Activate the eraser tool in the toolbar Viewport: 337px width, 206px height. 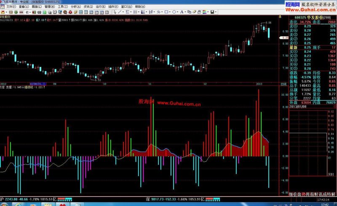tap(194, 12)
